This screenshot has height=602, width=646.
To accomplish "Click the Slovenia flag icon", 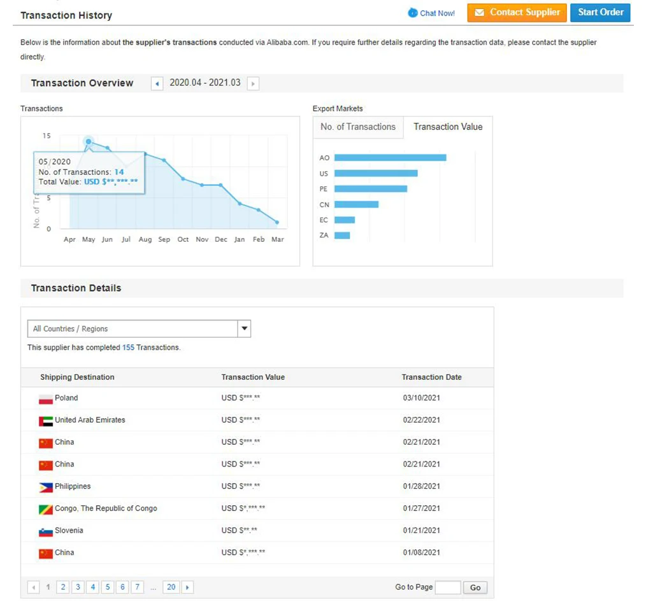I will 46,531.
